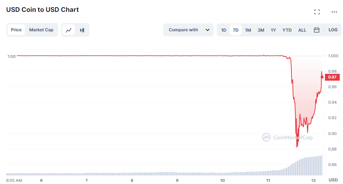Screen dimensions: 343x184
Task: Click the red current price dot marker
Action: [x=322, y=77]
